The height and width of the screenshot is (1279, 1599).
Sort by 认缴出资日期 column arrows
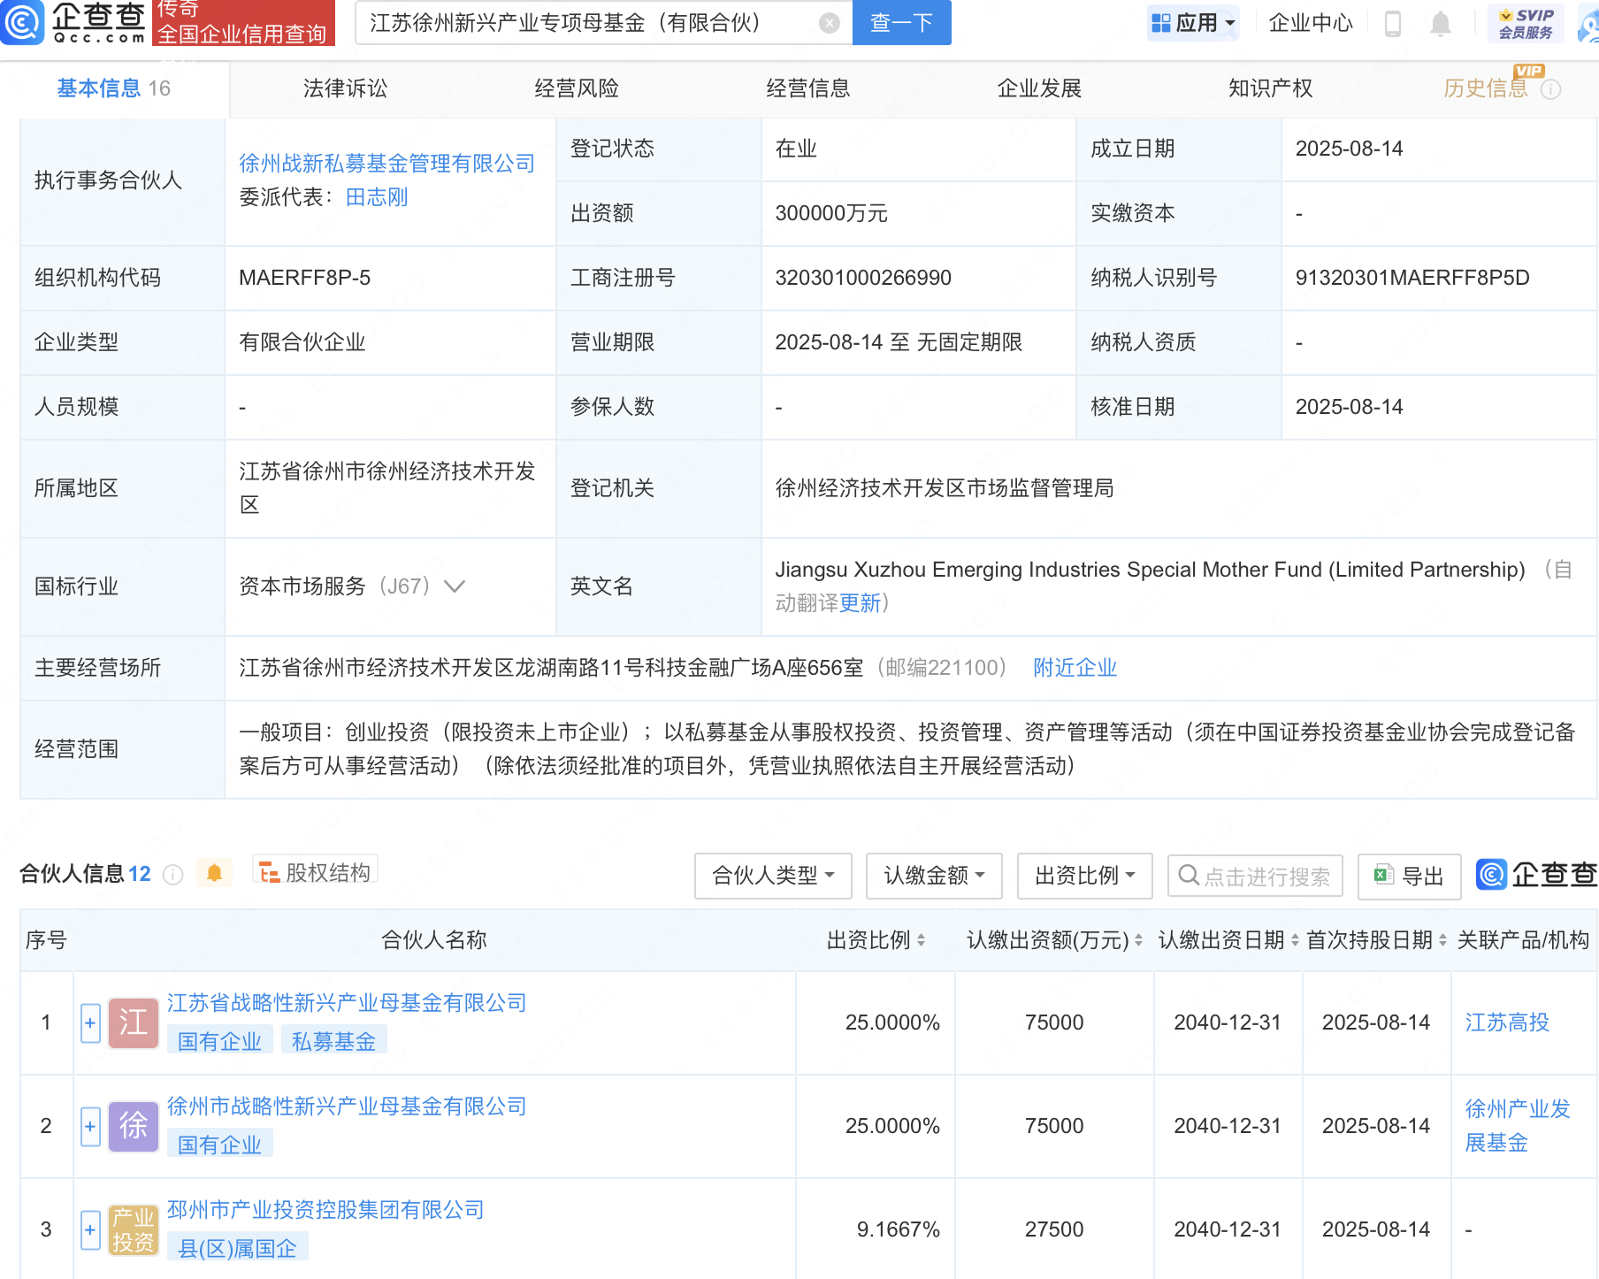pos(1295,940)
